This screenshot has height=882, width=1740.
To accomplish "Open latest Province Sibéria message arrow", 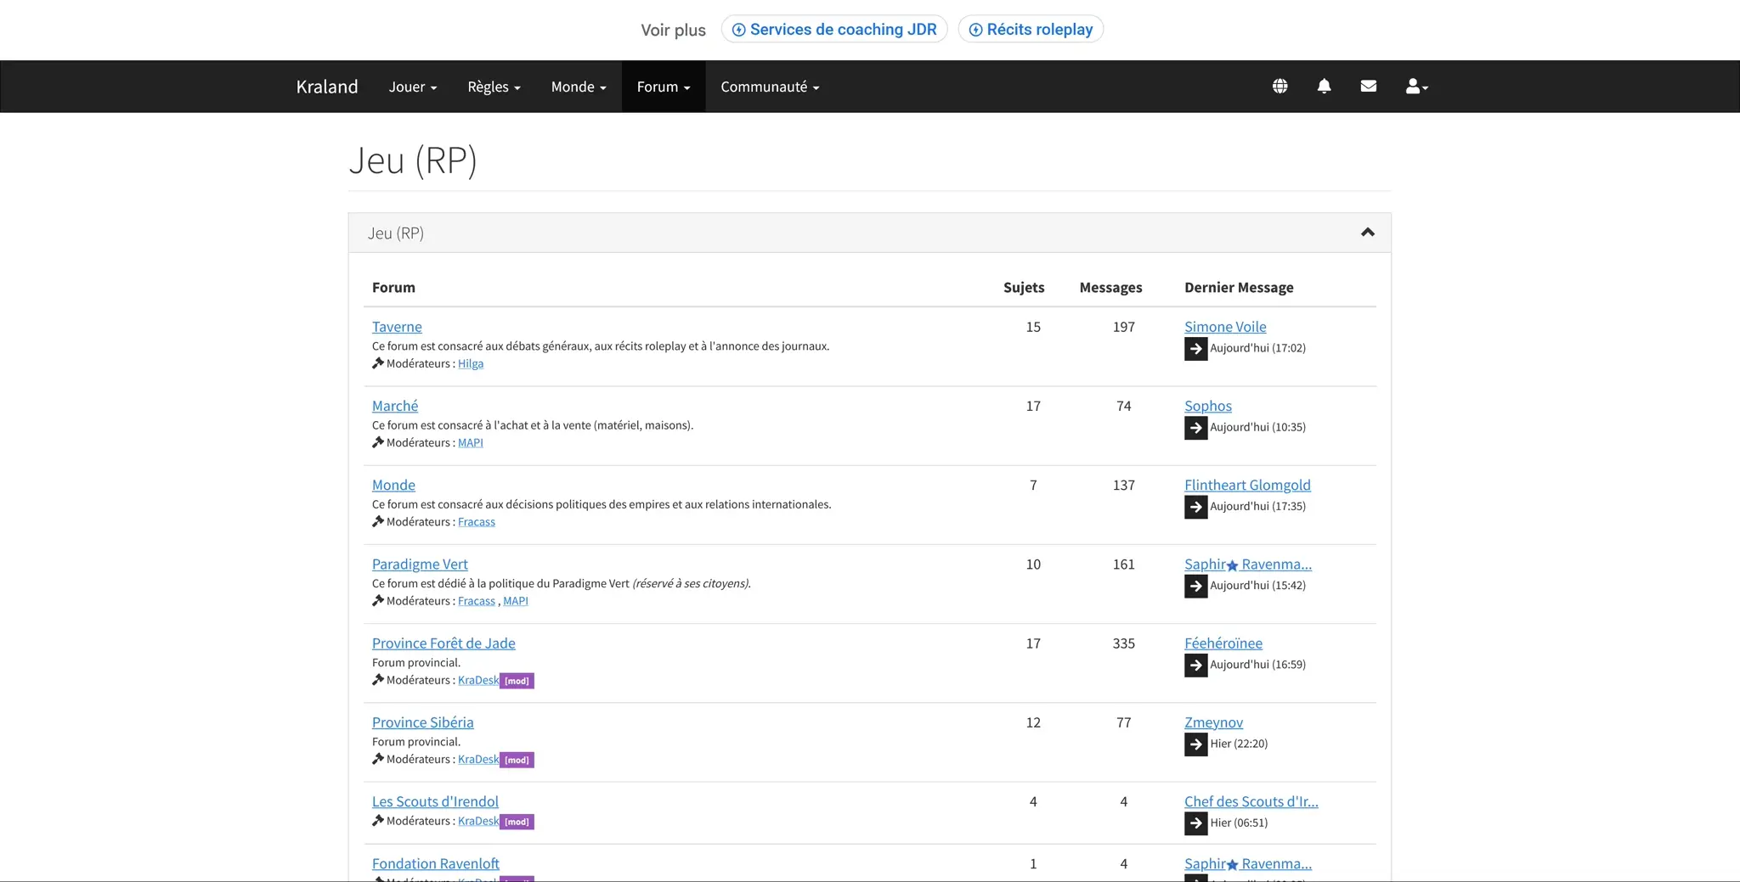I will tap(1195, 744).
